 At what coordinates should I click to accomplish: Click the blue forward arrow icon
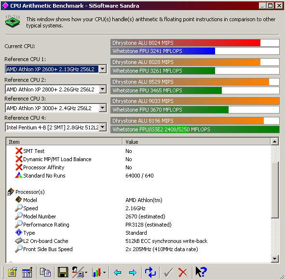point(133,272)
